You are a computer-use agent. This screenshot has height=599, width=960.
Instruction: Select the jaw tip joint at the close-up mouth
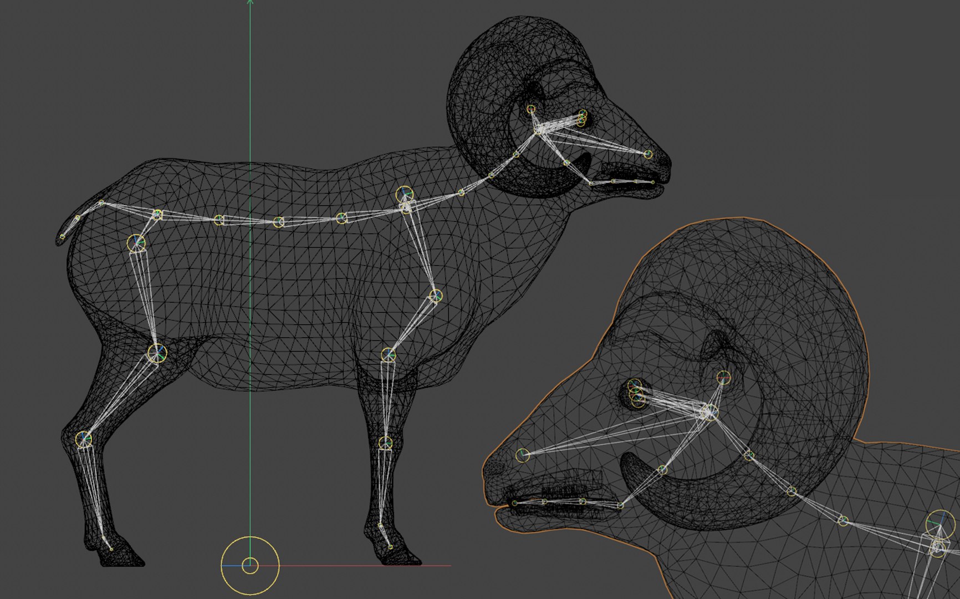(x=515, y=503)
